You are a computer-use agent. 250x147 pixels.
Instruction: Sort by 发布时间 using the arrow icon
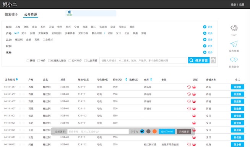tap(17, 79)
